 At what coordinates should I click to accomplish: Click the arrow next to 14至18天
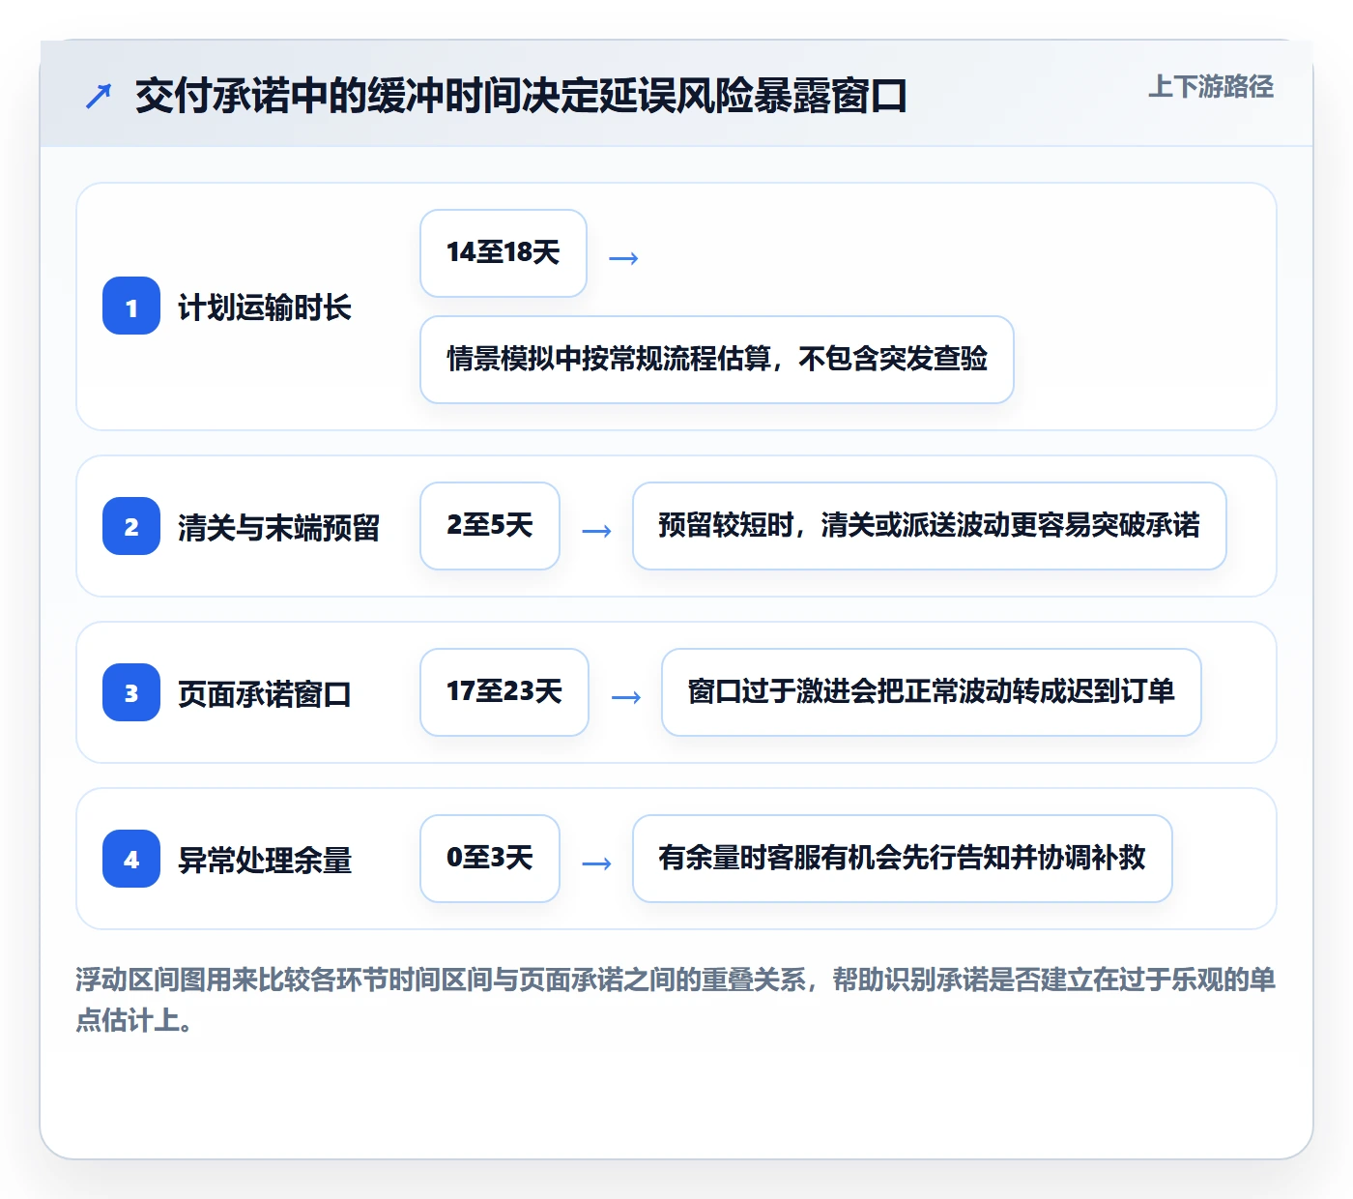point(623,258)
